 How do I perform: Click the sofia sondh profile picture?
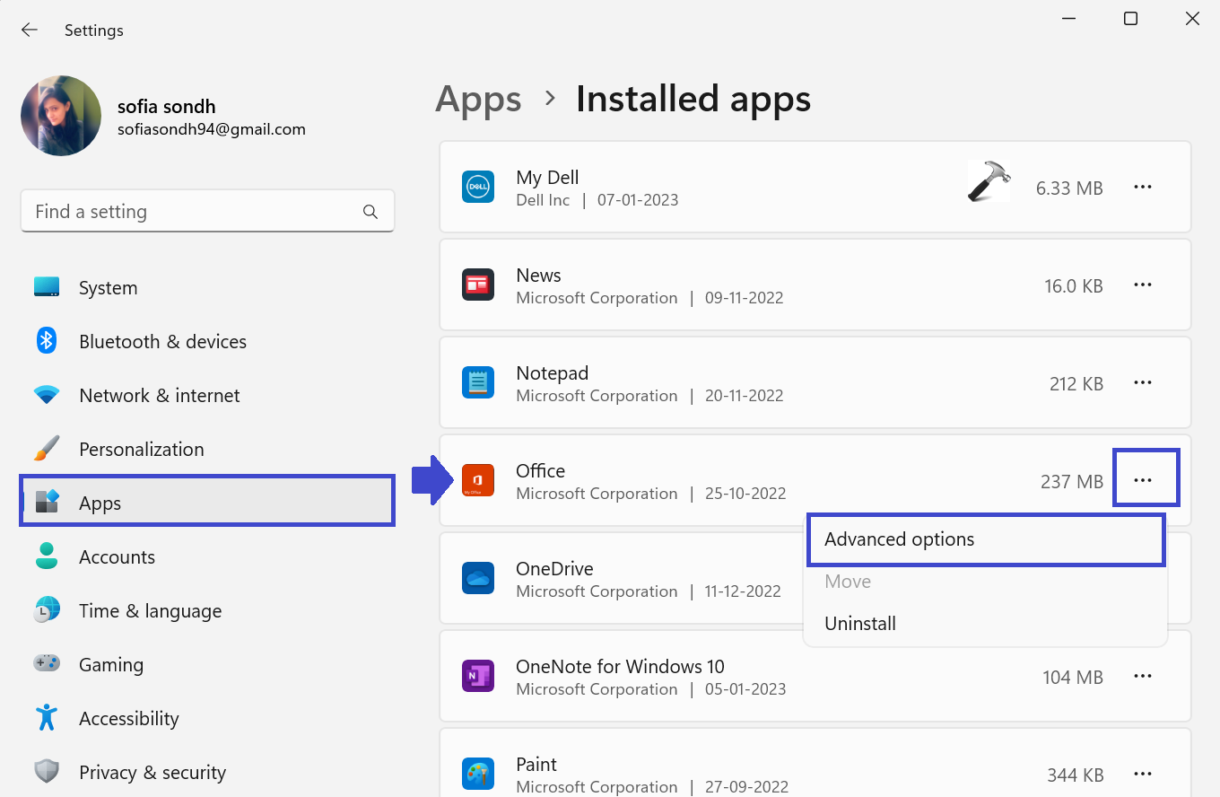tap(61, 116)
